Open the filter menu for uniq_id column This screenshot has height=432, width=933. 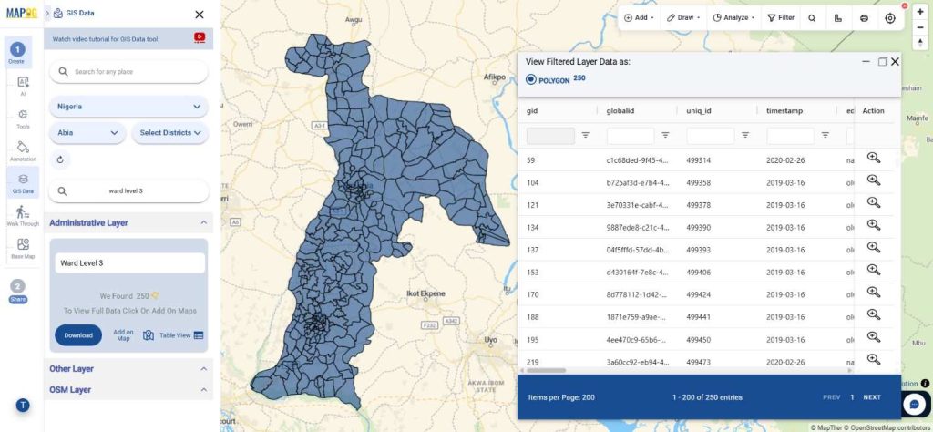pyautogui.click(x=745, y=135)
